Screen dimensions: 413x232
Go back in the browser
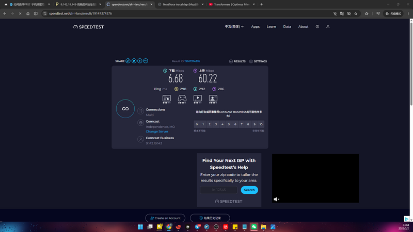coord(5,13)
